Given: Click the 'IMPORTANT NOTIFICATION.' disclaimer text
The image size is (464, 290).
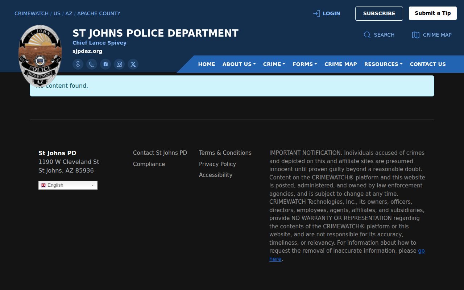Looking at the screenshot, I should 306,153.
